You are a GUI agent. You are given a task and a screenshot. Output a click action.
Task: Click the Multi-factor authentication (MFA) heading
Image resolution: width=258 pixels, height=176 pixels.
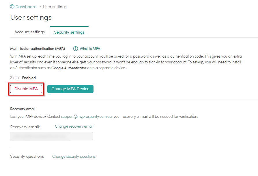[38, 49]
